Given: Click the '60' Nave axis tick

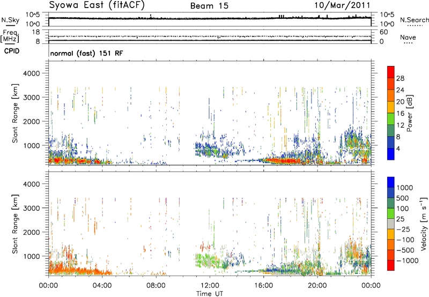Looking at the screenshot, I should (383, 32).
